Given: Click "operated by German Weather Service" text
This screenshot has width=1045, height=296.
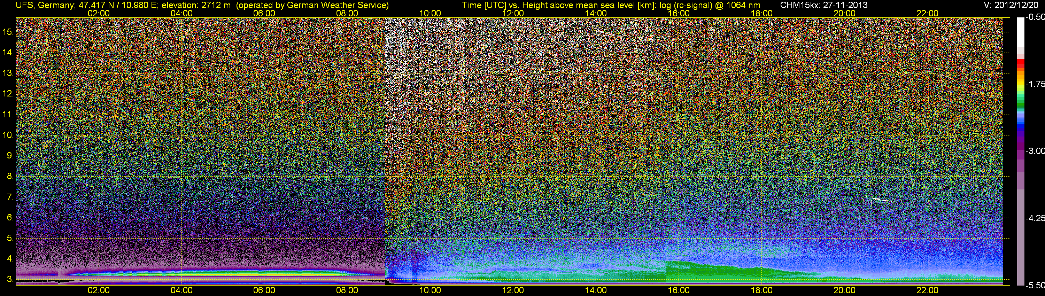Looking at the screenshot, I should pos(312,5).
